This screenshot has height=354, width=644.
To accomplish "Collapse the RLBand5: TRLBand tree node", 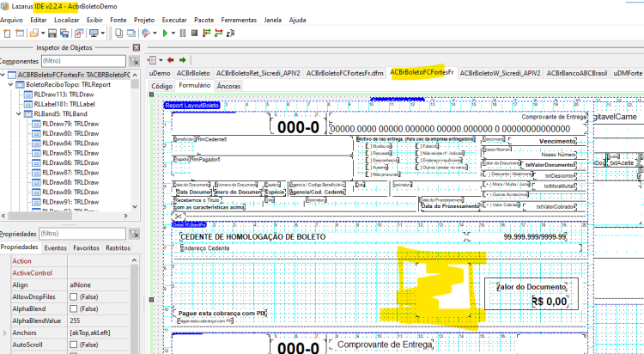I will [x=19, y=114].
